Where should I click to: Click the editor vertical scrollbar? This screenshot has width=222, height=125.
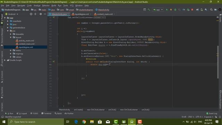click(217, 62)
